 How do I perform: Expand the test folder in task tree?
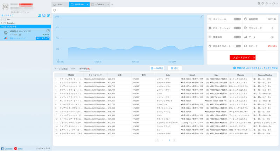coord(2,20)
